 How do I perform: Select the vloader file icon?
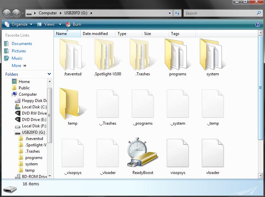point(213,153)
